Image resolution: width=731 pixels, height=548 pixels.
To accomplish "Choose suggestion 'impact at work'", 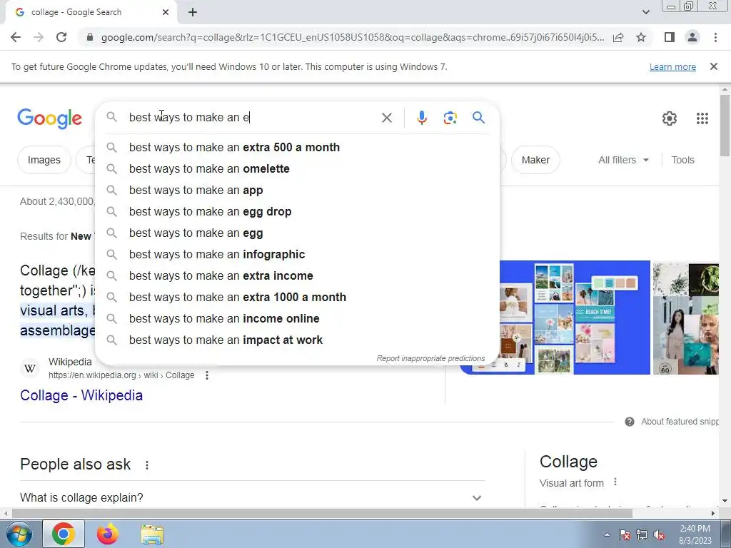I will coord(298,340).
